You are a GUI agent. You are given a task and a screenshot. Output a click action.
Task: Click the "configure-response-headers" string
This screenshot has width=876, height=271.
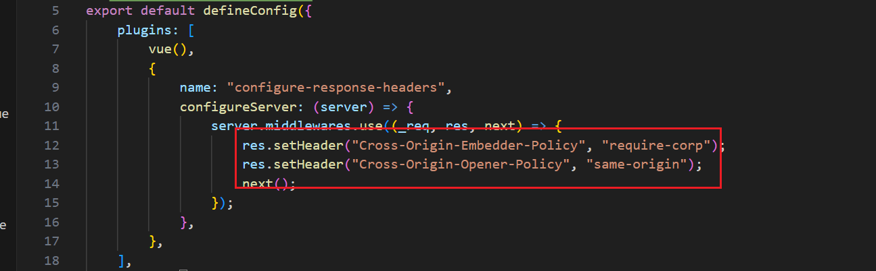[x=336, y=88]
